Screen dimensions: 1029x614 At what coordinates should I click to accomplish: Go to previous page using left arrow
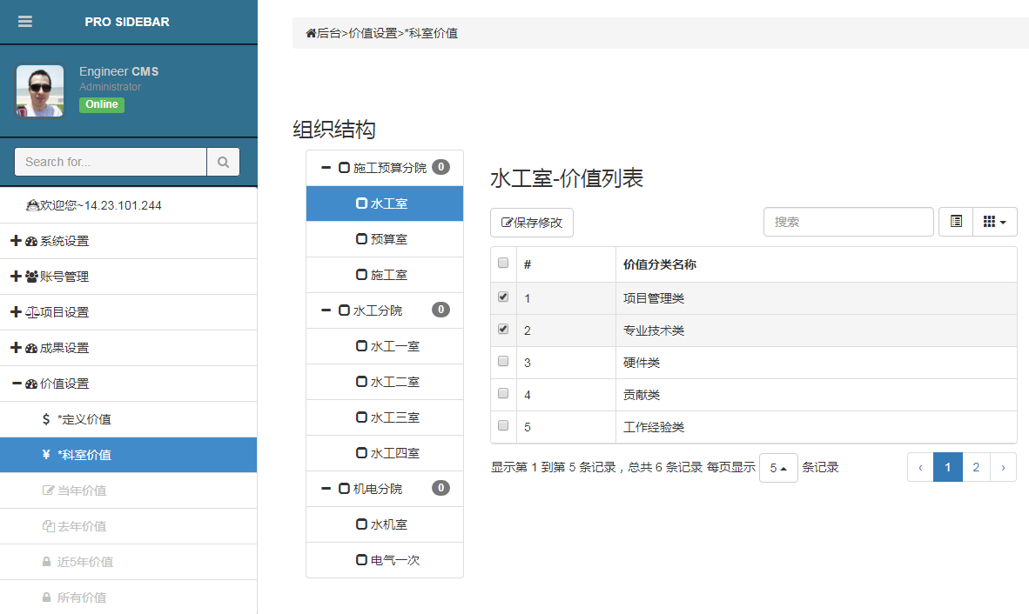920,467
